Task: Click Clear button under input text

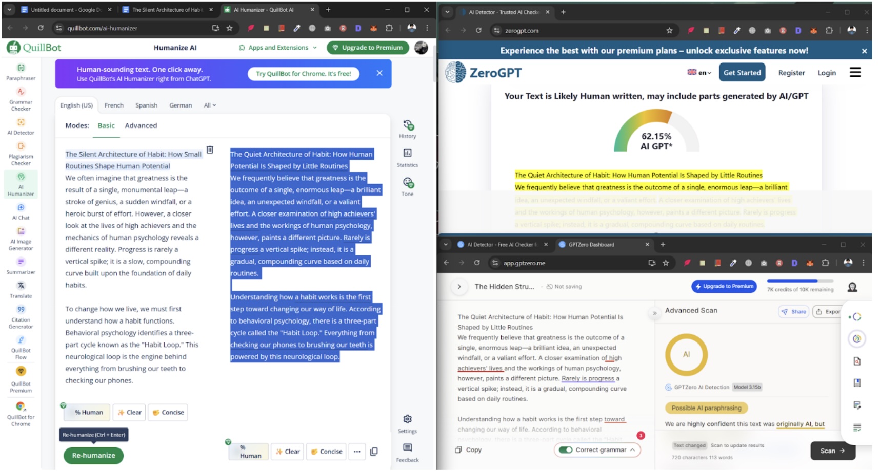Action: pyautogui.click(x=129, y=412)
